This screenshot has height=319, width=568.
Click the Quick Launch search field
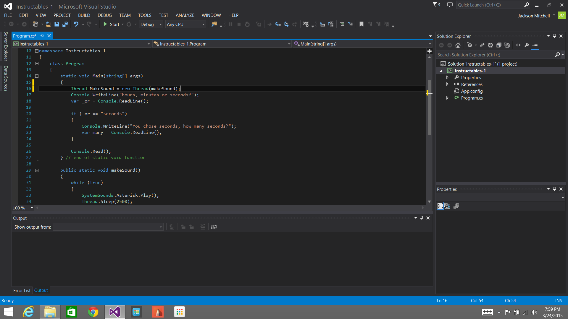[493, 5]
